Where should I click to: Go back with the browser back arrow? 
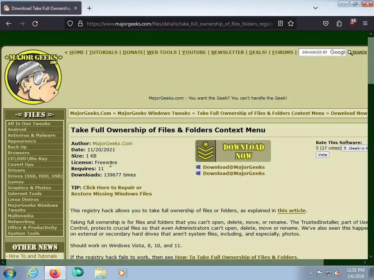tap(9, 24)
